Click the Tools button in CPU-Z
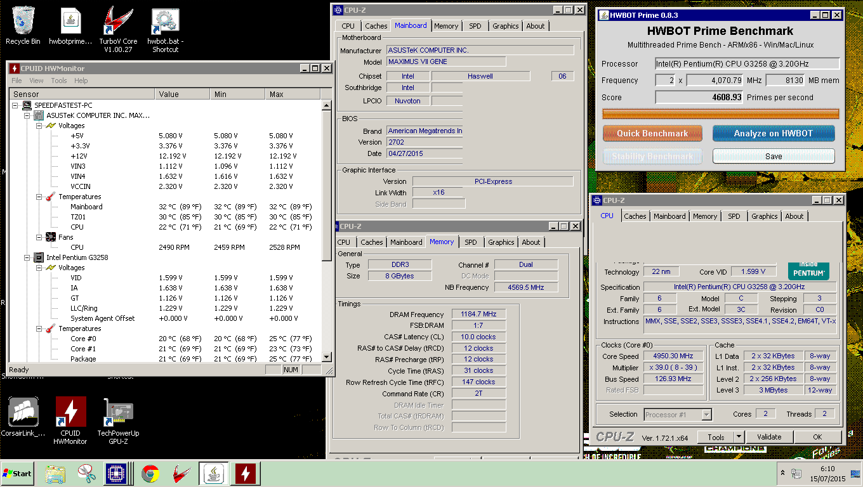The width and height of the screenshot is (863, 487). pos(716,437)
